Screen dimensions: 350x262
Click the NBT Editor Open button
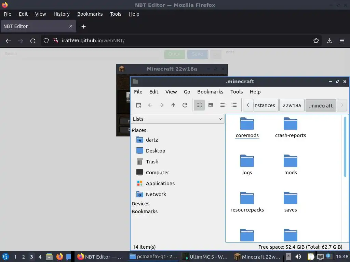pos(174,54)
